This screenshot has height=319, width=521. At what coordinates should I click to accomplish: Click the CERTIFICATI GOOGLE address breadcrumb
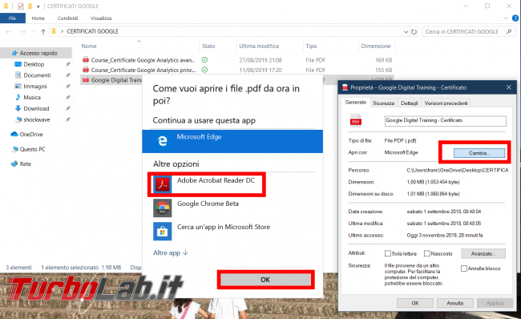93,31
